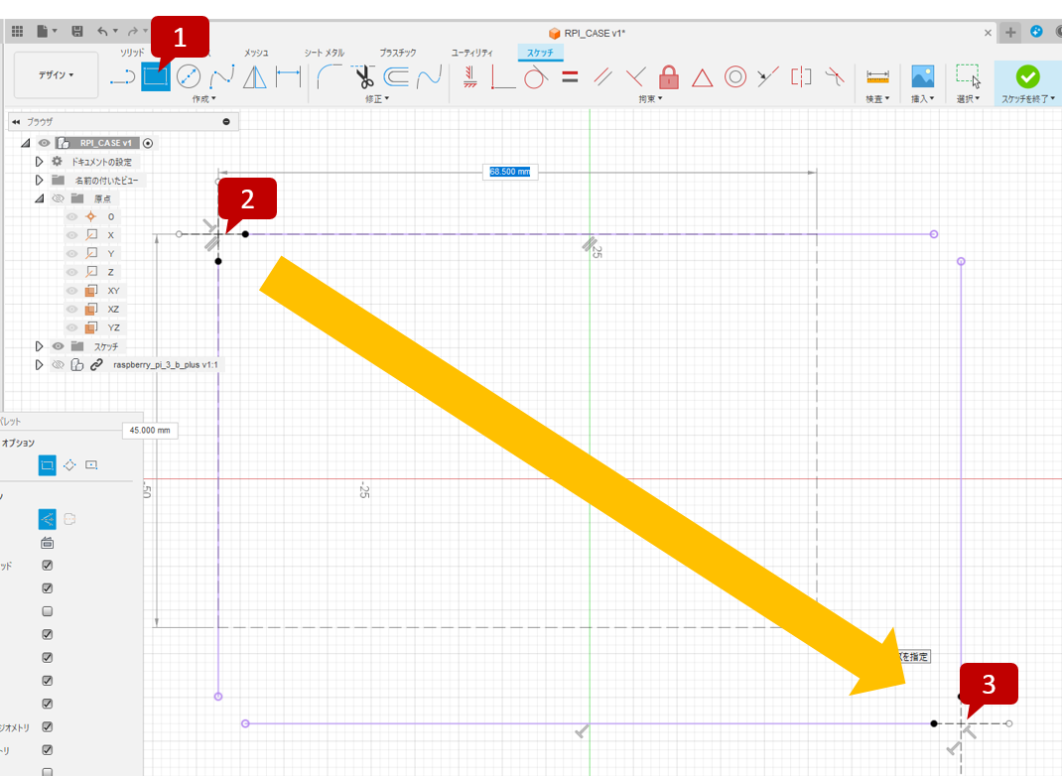Screen dimensions: 1062x776
Task: Switch to the ソリッド tab
Action: pos(132,53)
